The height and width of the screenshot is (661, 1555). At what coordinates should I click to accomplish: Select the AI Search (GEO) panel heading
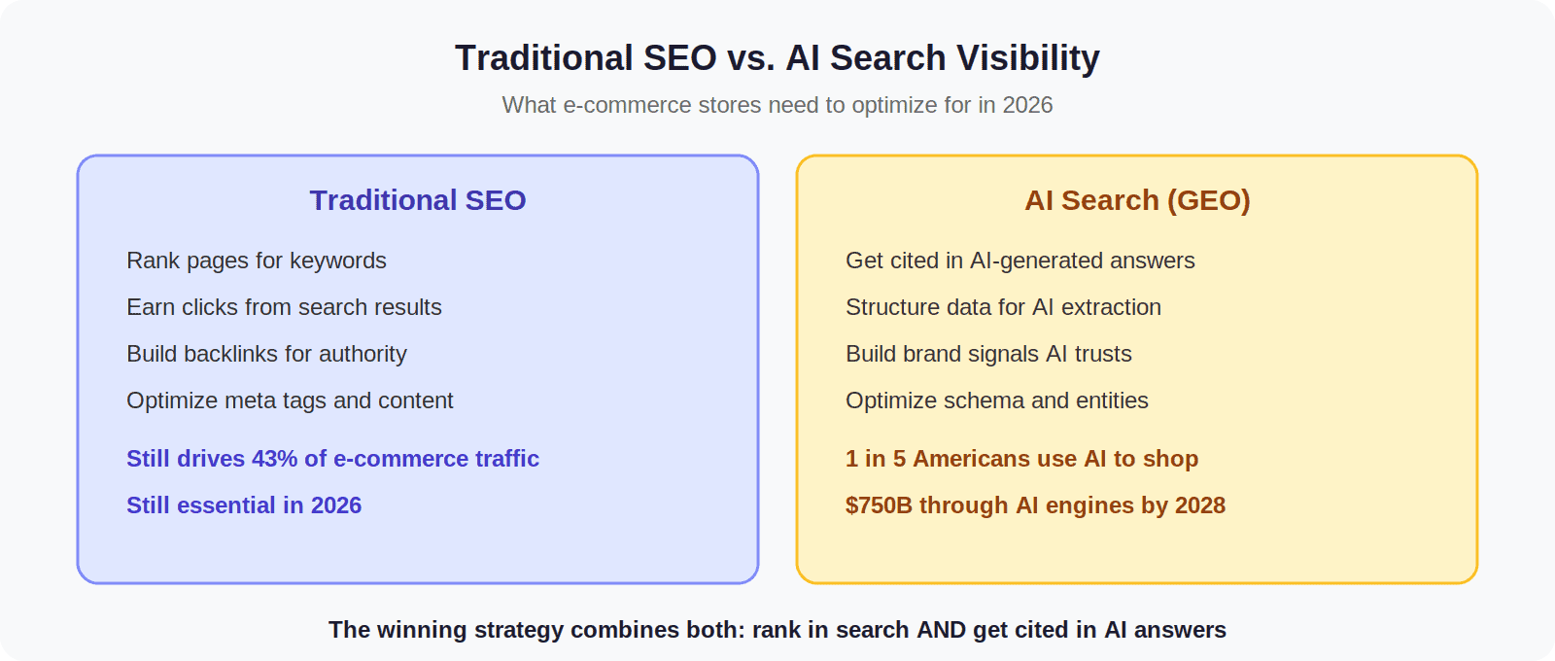(x=1137, y=200)
